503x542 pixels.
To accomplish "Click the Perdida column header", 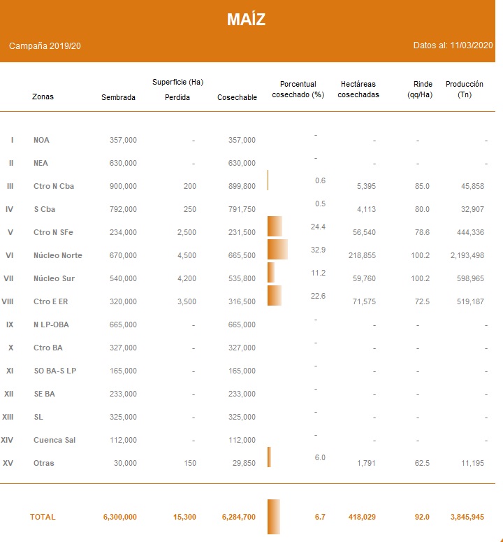I will (177, 97).
